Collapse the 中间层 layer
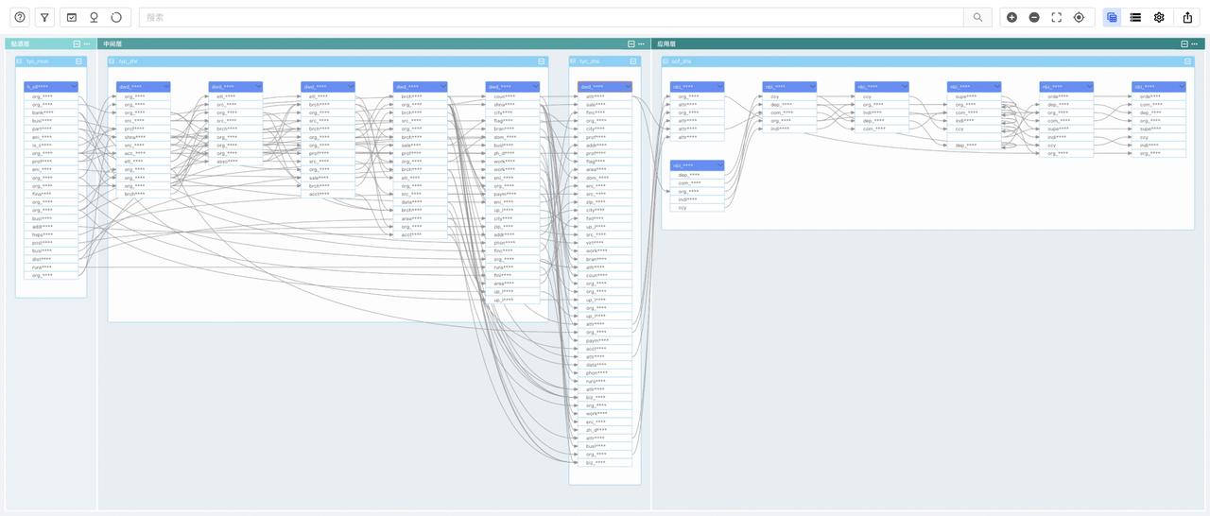 (631, 43)
